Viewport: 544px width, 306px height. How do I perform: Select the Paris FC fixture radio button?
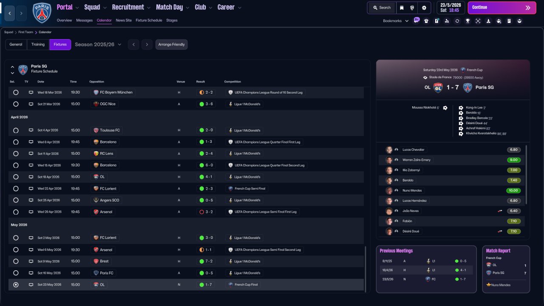(16, 273)
